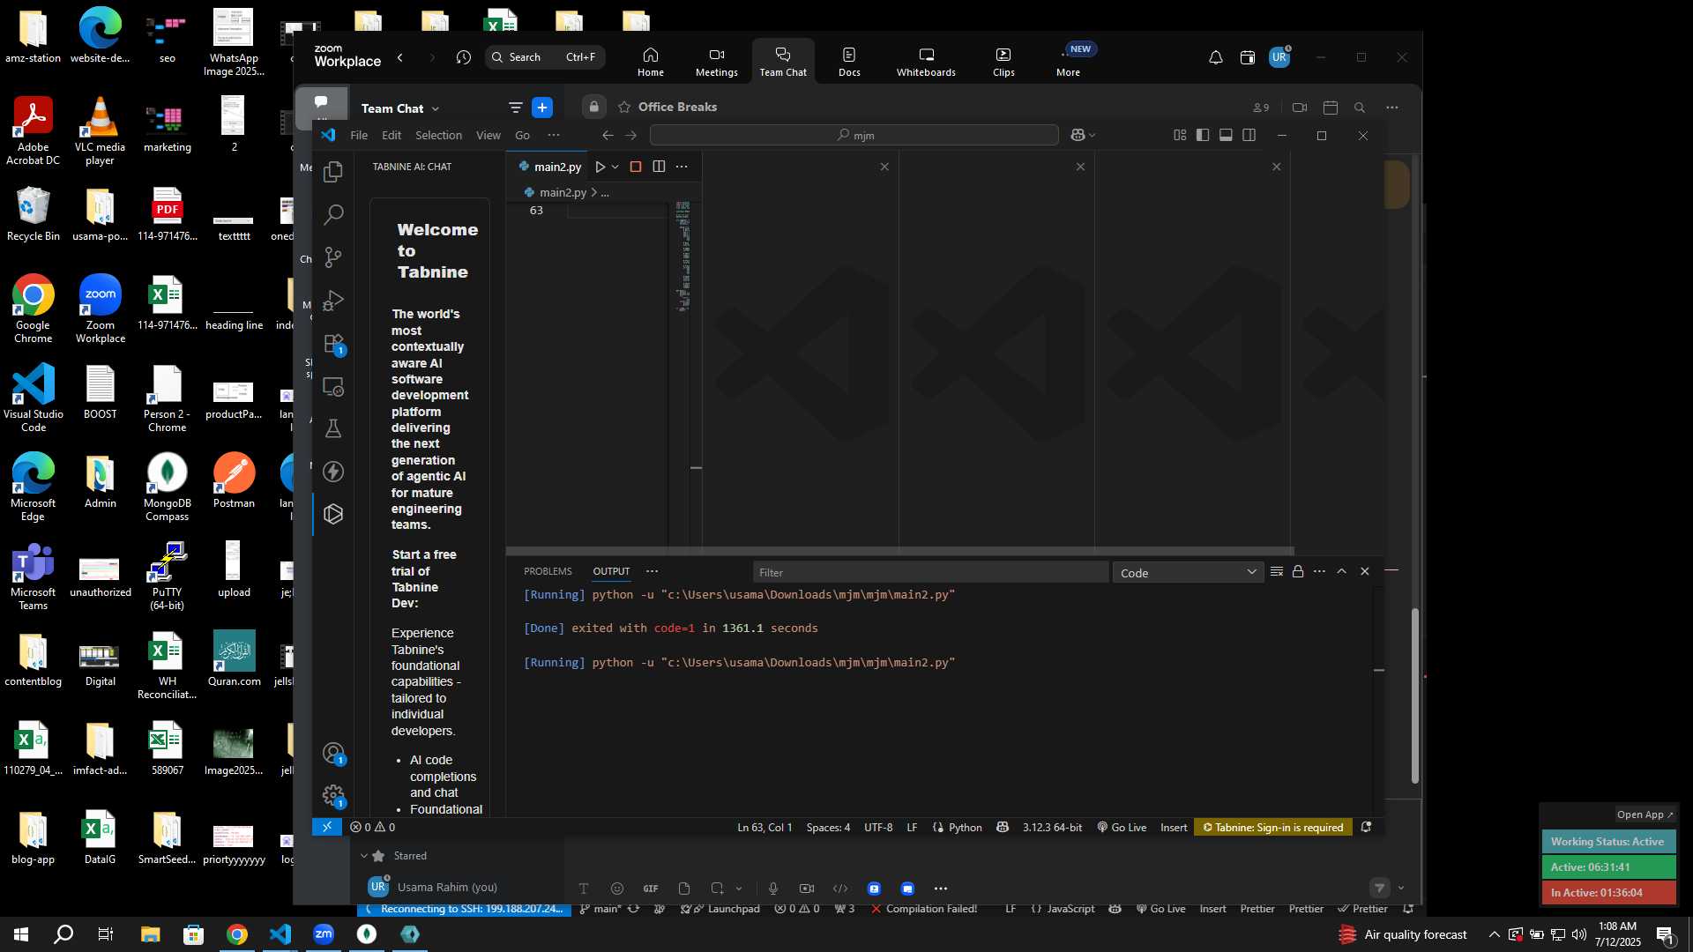Click the Output panel Filter field

coord(930,573)
